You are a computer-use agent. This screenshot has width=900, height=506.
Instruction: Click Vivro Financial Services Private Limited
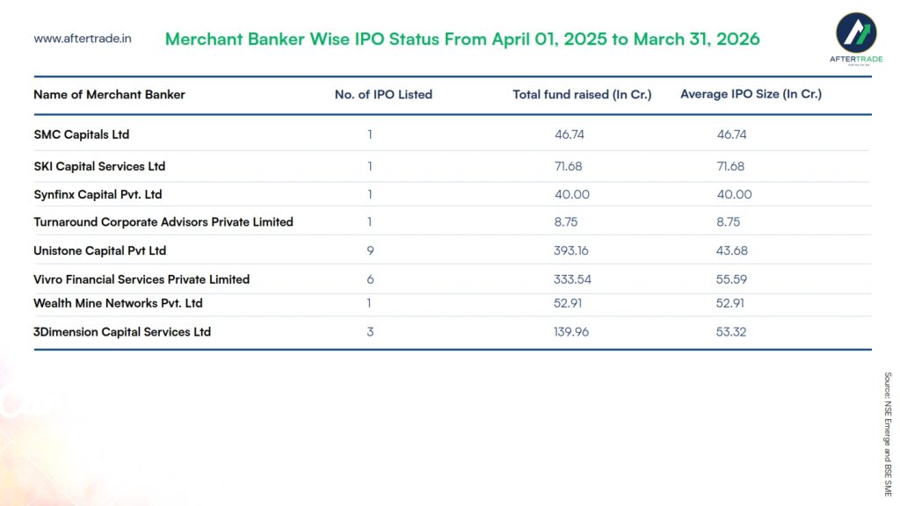point(142,279)
